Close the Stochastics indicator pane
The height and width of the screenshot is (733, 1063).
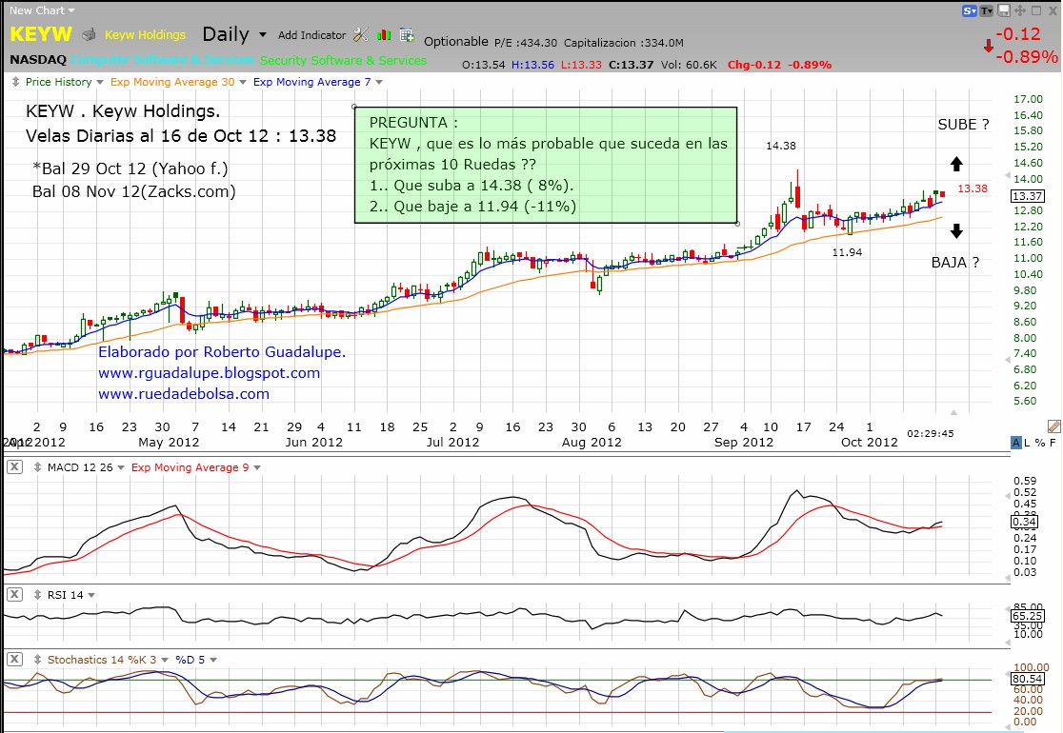pyautogui.click(x=15, y=659)
